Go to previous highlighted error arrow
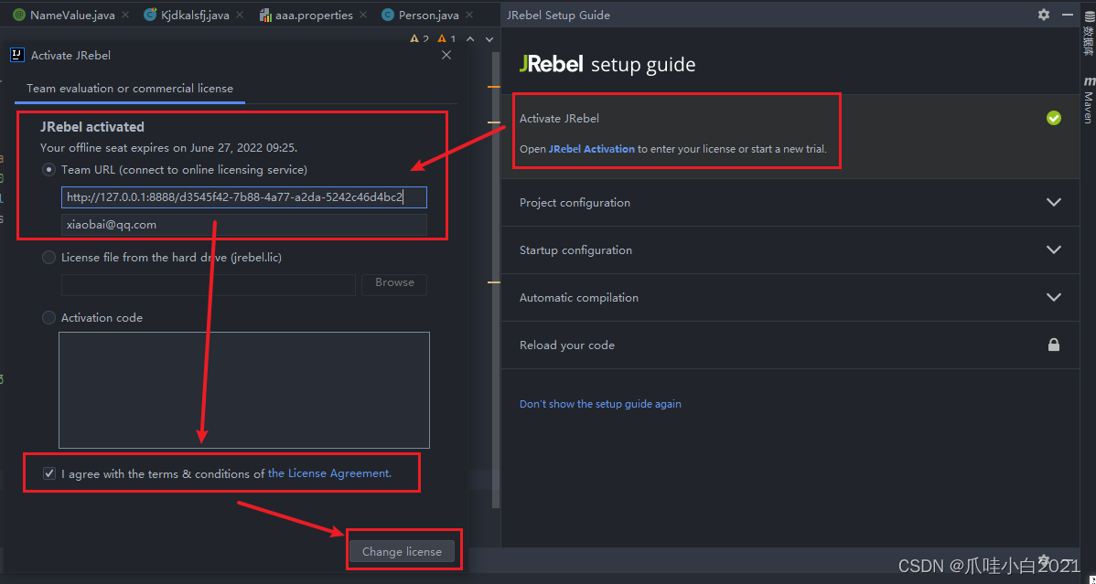Image resolution: width=1096 pixels, height=584 pixels. click(470, 39)
